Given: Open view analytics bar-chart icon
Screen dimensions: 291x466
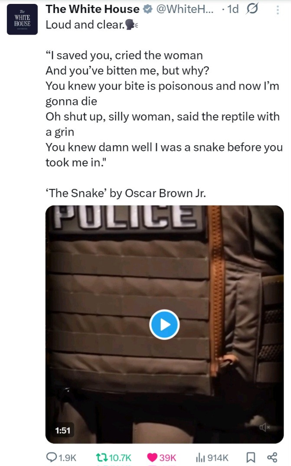Looking at the screenshot, I should pos(200,457).
